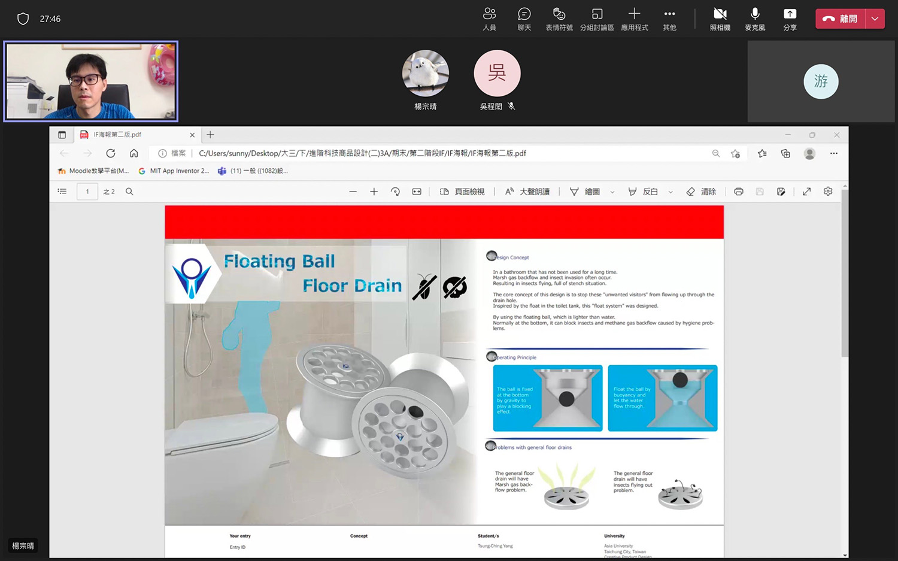Search within the PDF document

(x=129, y=192)
